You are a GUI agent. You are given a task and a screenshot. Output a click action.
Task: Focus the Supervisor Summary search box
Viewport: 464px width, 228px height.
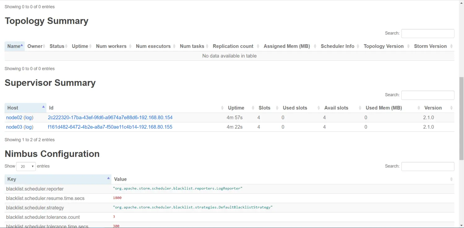pos(428,95)
